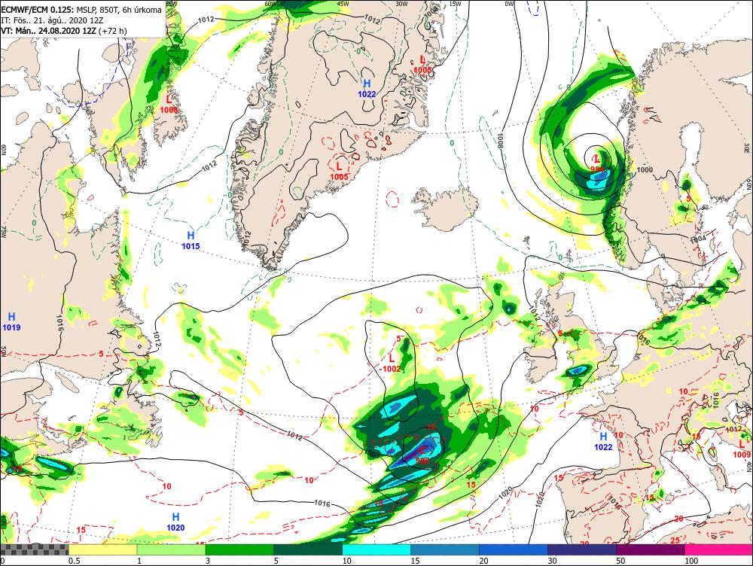
Task: Click the royal blue 20–30 mm legend swatch
Action: tap(514, 549)
